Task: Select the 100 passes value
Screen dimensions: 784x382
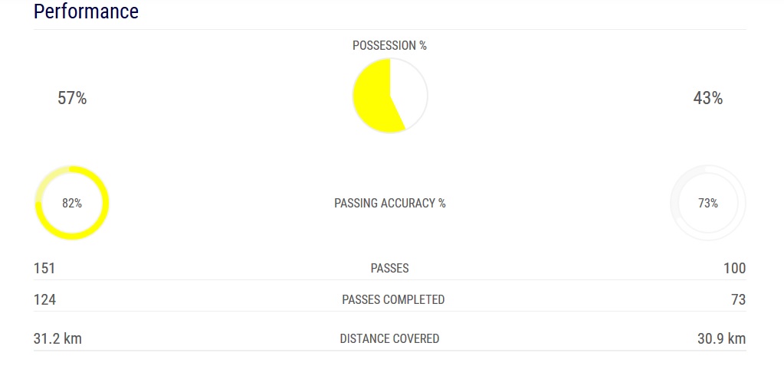Action: click(734, 268)
